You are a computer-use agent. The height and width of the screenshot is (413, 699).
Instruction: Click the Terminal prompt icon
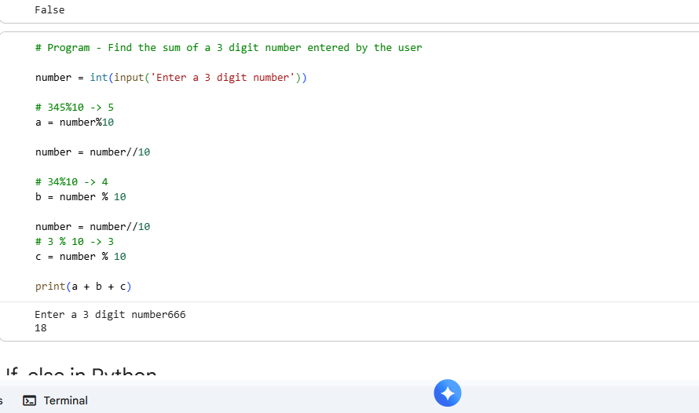(x=29, y=400)
